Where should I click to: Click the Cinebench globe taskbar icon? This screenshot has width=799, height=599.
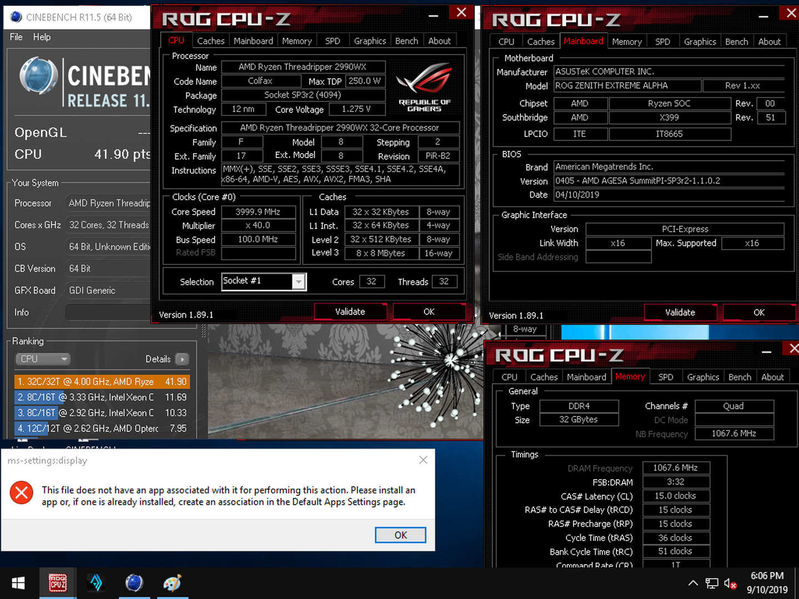point(134,583)
